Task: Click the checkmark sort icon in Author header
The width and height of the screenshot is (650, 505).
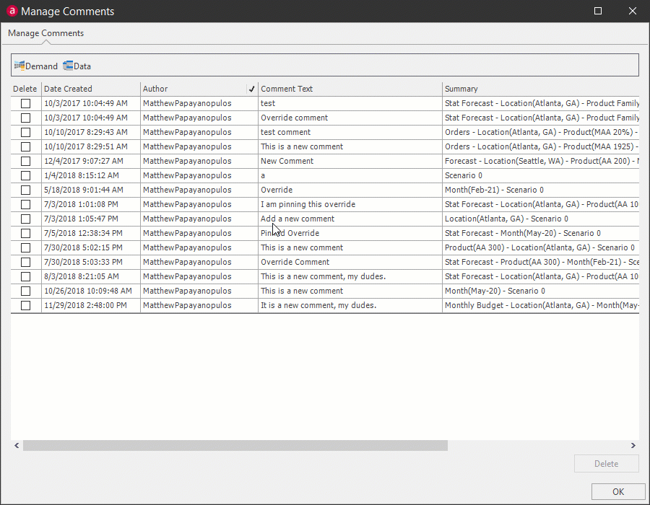Action: [251, 89]
